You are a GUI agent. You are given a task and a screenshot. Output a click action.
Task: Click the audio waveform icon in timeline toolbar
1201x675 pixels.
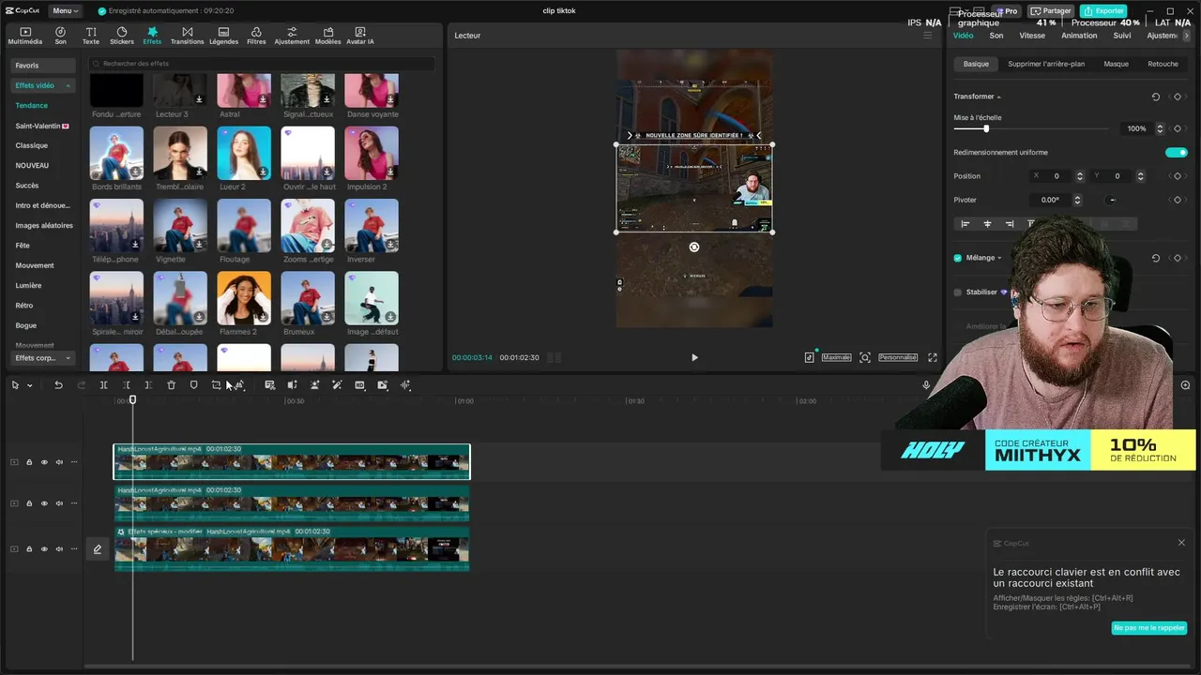405,385
